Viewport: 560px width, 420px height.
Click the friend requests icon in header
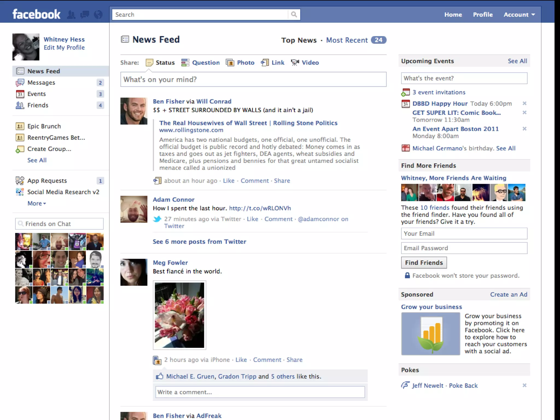tap(71, 14)
